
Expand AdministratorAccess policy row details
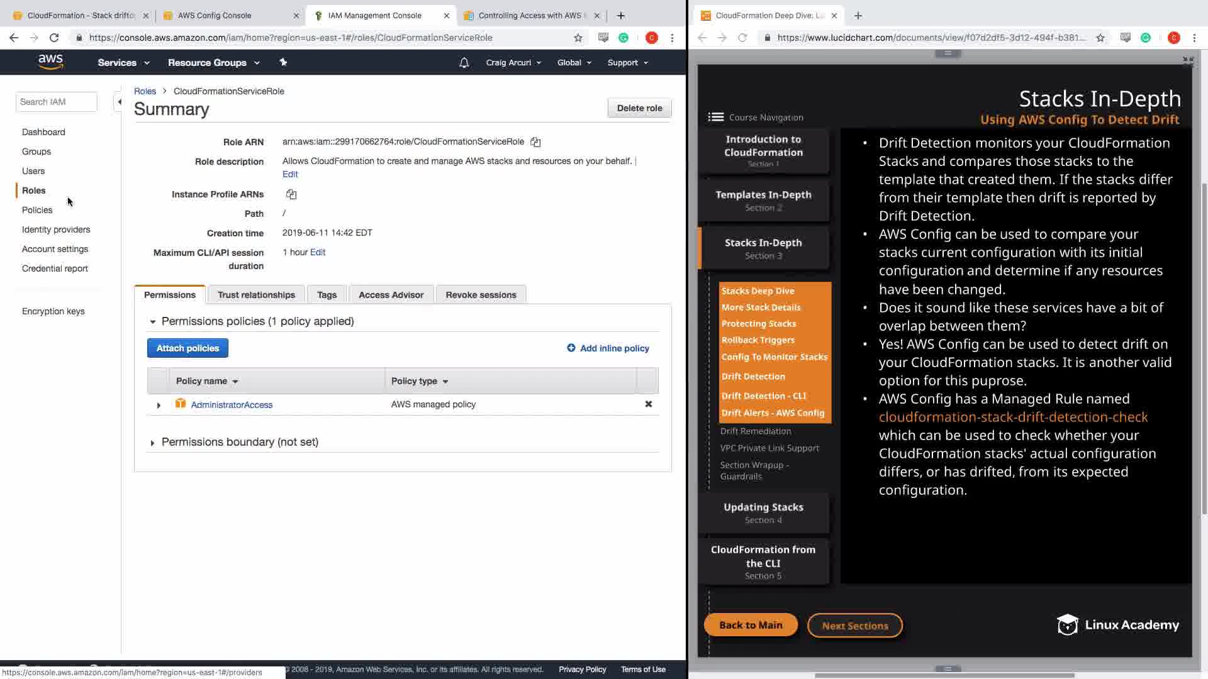tap(159, 406)
